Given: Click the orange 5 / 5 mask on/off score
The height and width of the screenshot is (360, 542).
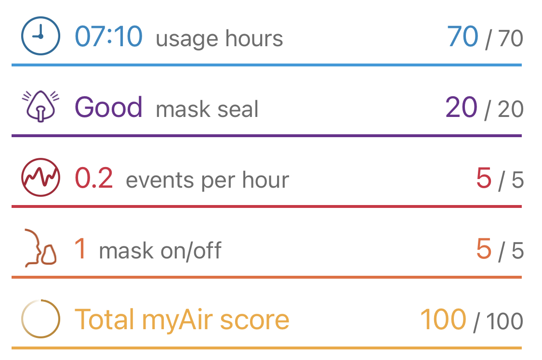Looking at the screenshot, I should point(500,250).
